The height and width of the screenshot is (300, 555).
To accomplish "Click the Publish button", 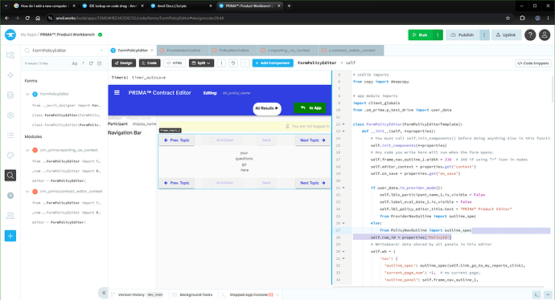I will coord(462,35).
